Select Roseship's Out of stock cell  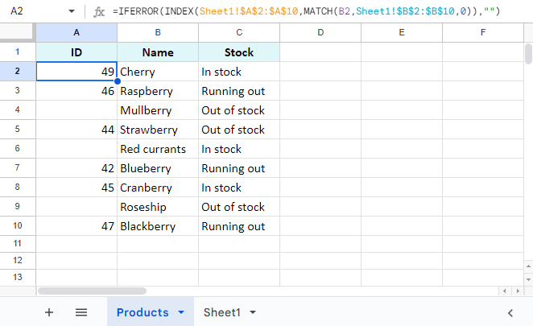(239, 207)
